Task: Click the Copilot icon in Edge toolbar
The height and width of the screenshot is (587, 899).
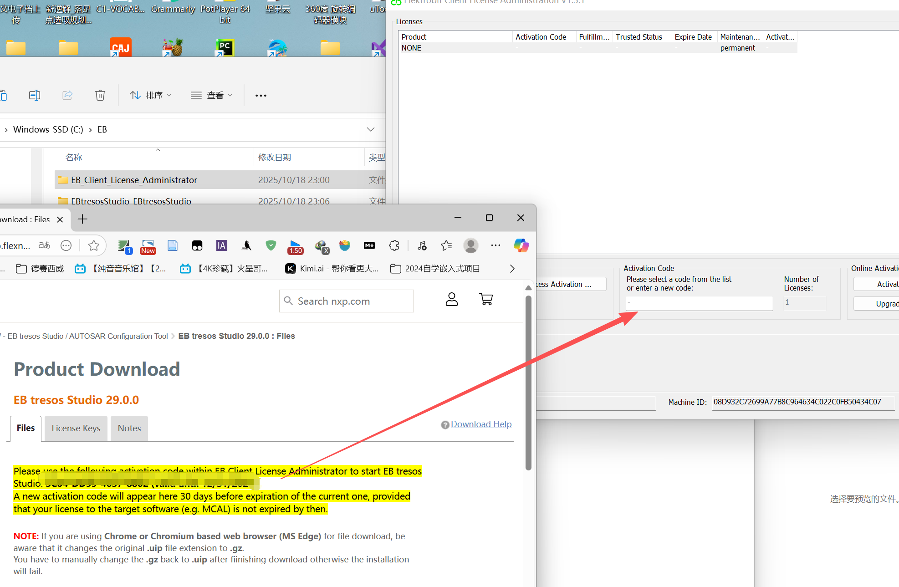Action: (x=521, y=245)
